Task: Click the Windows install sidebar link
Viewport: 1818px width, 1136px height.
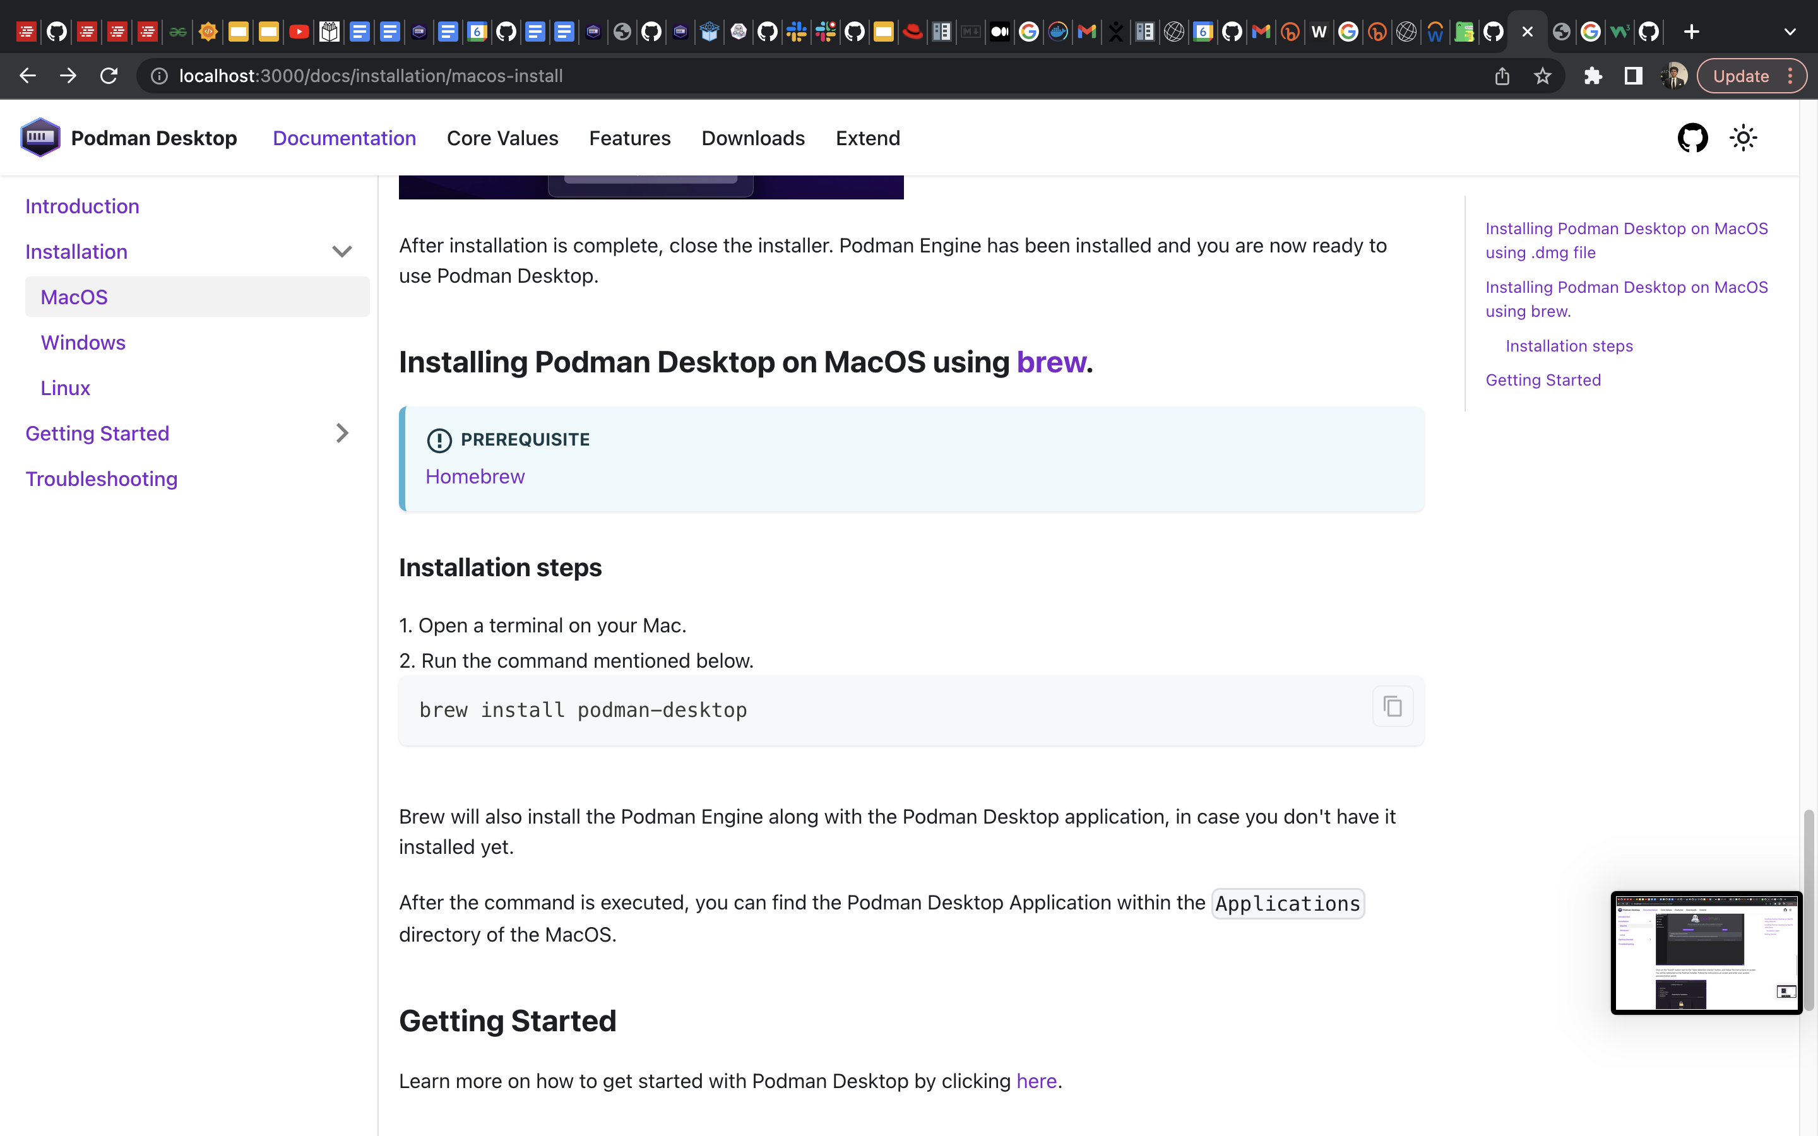Action: [83, 343]
